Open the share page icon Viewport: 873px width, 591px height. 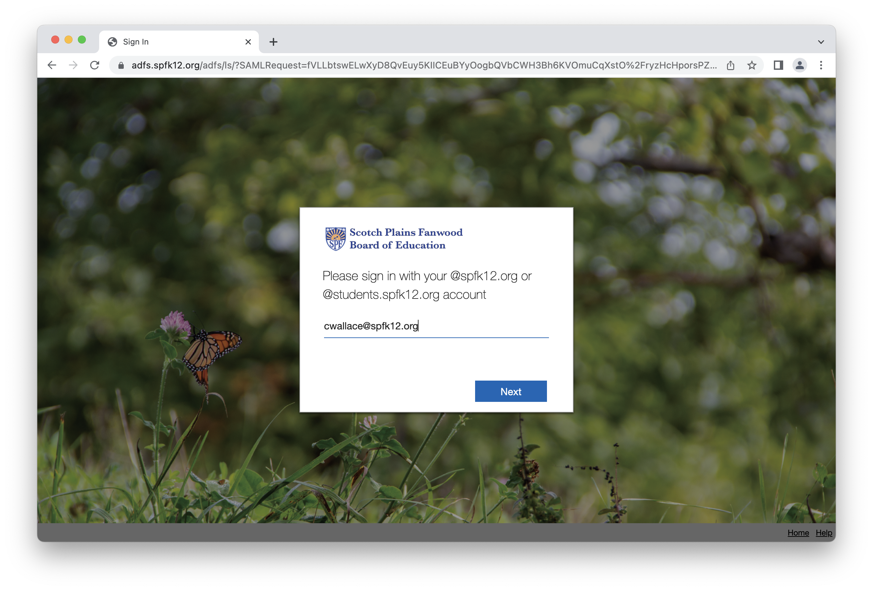click(730, 65)
